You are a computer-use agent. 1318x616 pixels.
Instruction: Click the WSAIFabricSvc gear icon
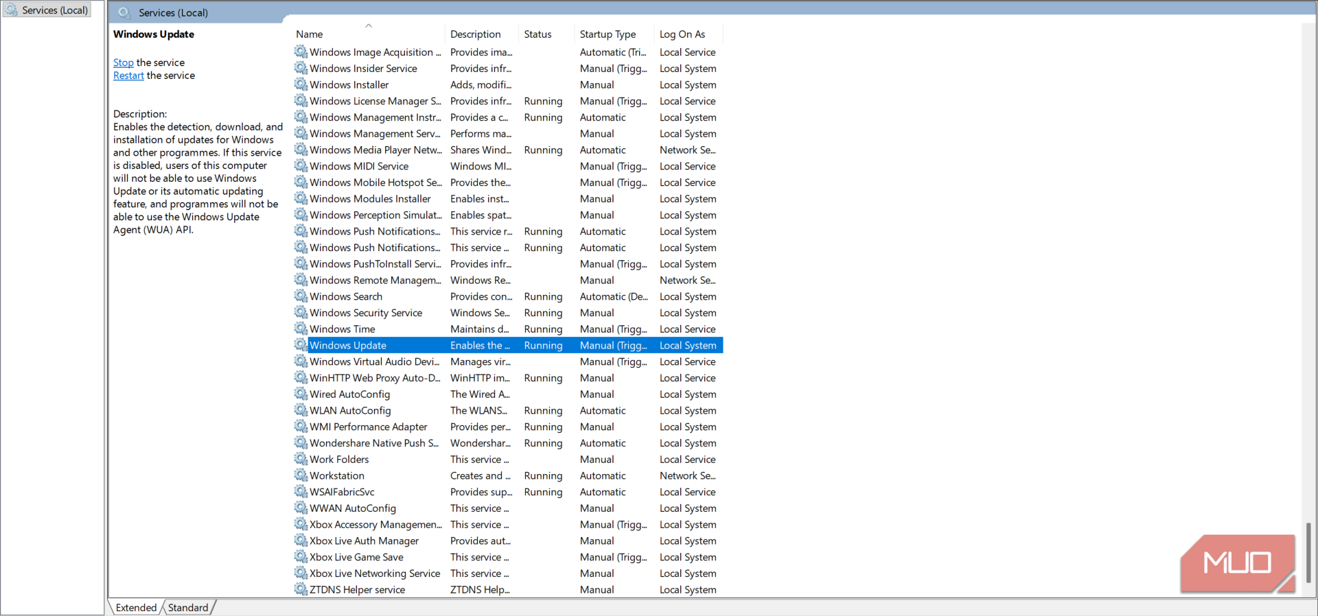(x=301, y=492)
